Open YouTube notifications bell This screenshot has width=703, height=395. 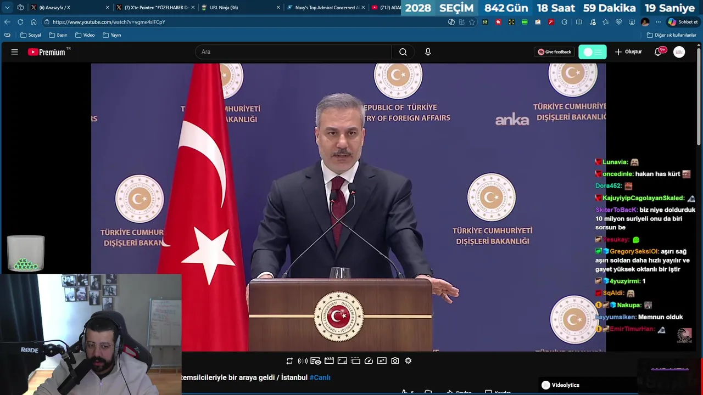[x=658, y=52]
